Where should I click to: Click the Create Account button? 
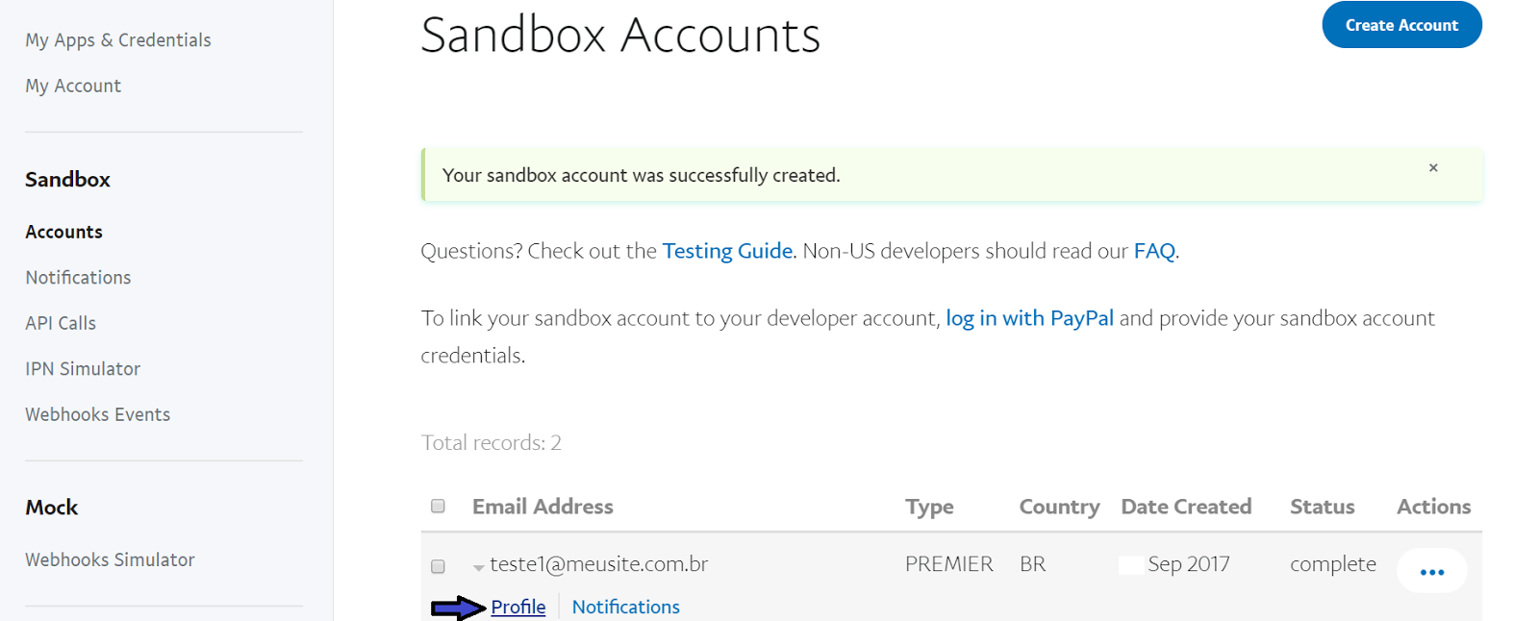[x=1401, y=25]
